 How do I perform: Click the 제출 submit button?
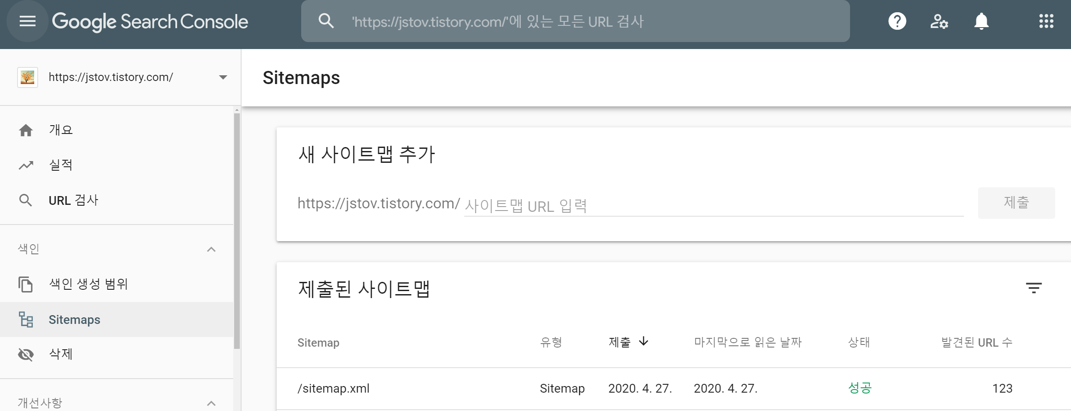(x=1016, y=203)
